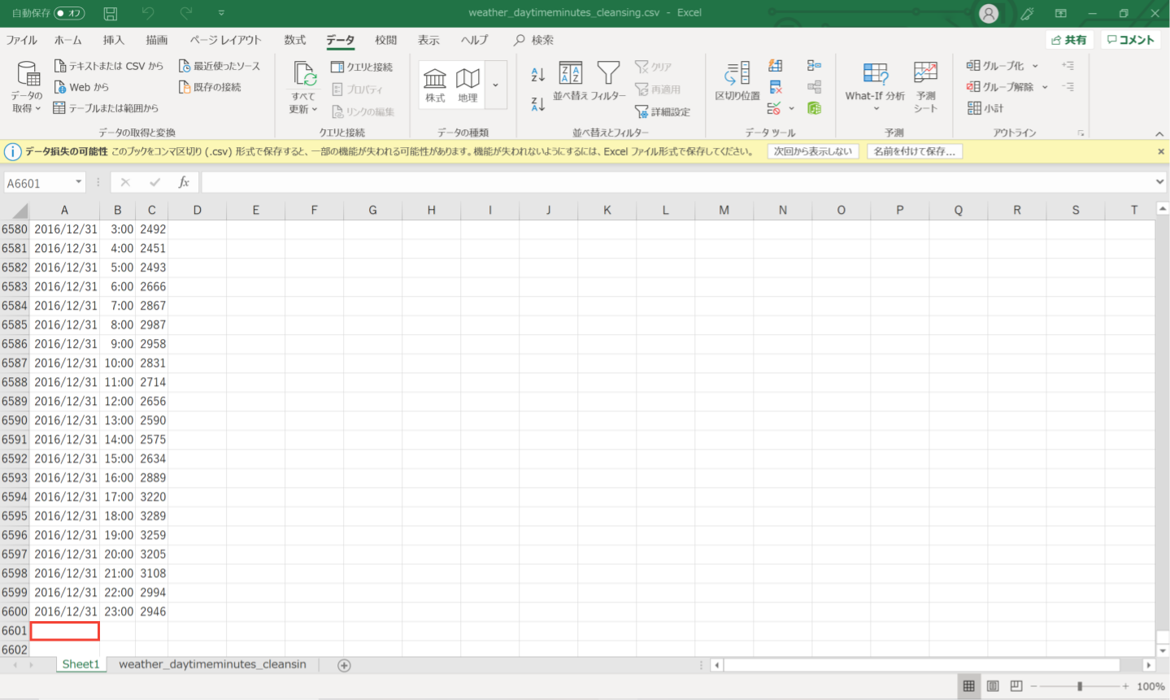Click the Hide Detail outline icon
1170x700 pixels.
[x=1068, y=87]
